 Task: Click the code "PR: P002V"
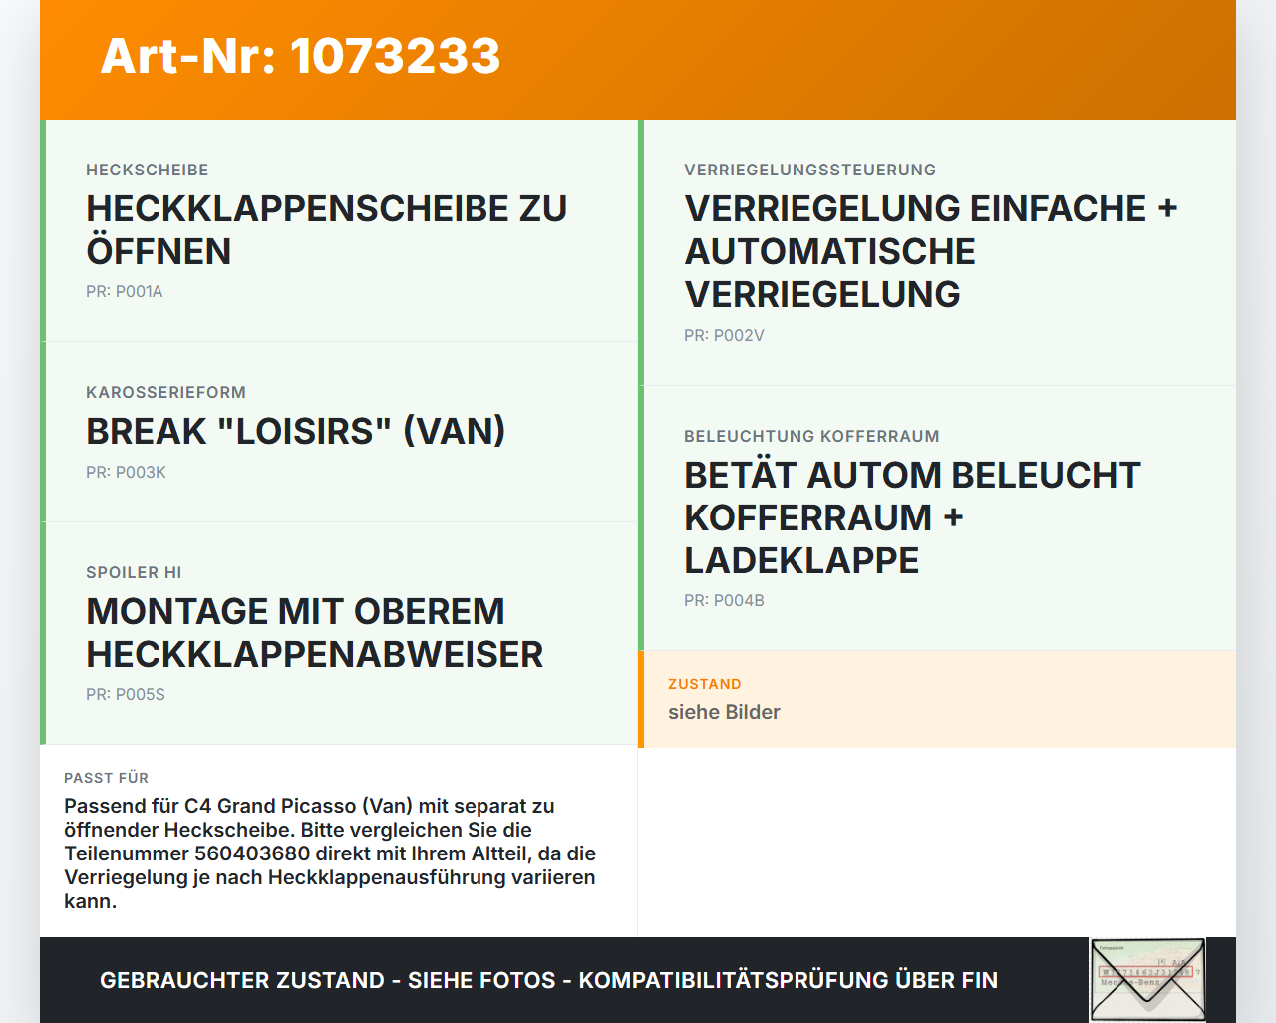point(725,336)
